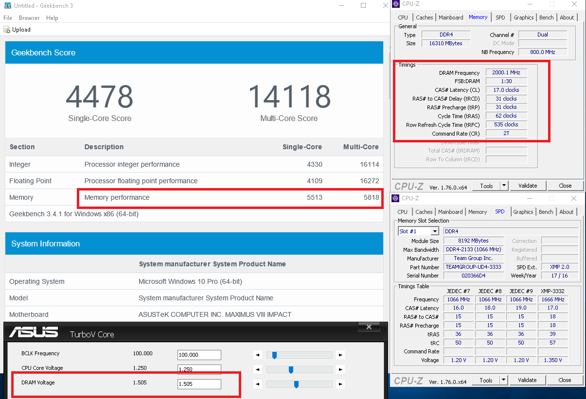
Task: Expand Tools arrow in CPU-Z Memory window
Action: pyautogui.click(x=504, y=186)
